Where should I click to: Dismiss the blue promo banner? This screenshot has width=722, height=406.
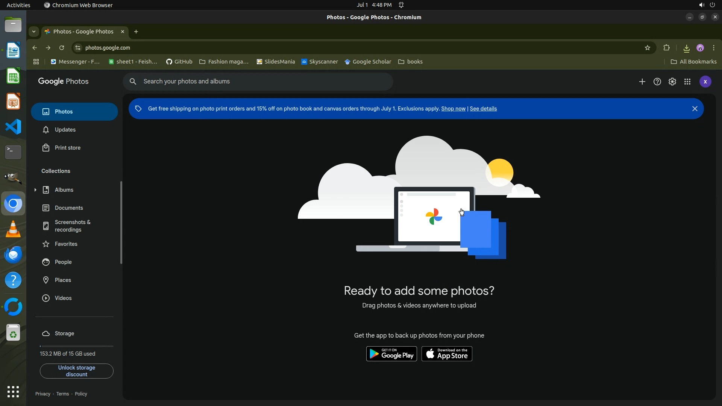(x=695, y=109)
